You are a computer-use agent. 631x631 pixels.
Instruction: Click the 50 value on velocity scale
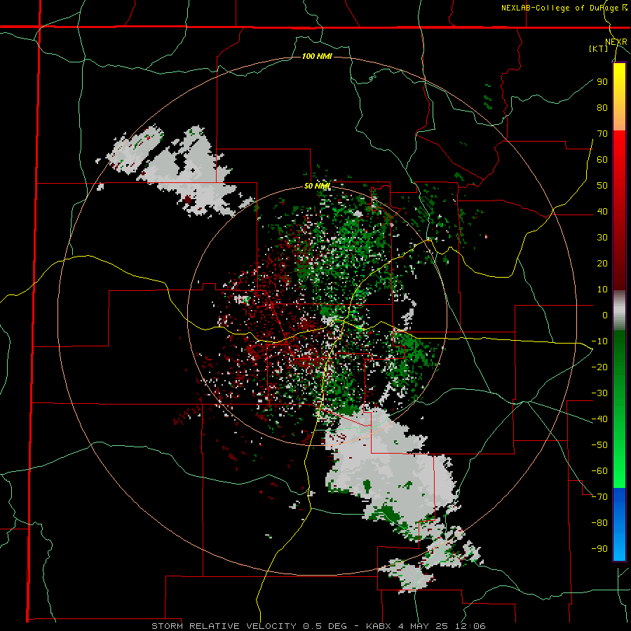[x=602, y=186]
